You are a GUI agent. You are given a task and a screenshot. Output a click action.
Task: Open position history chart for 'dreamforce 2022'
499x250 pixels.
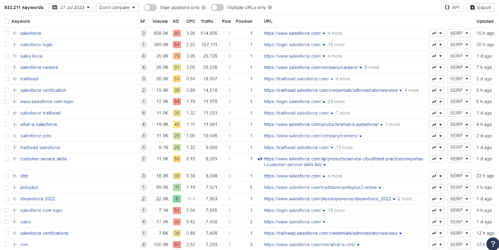pyautogui.click(x=437, y=199)
